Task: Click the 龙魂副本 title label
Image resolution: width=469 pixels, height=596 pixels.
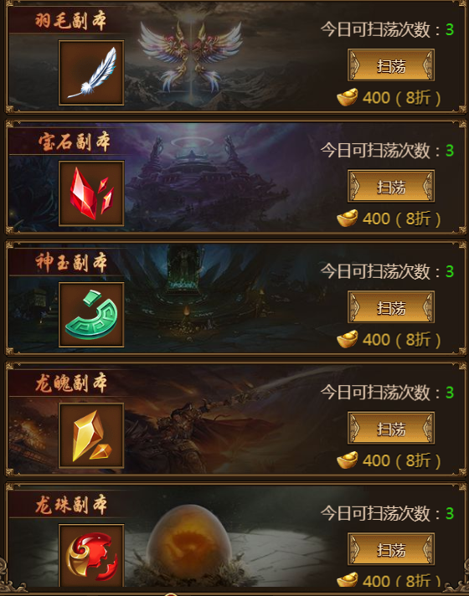Action: pyautogui.click(x=70, y=383)
